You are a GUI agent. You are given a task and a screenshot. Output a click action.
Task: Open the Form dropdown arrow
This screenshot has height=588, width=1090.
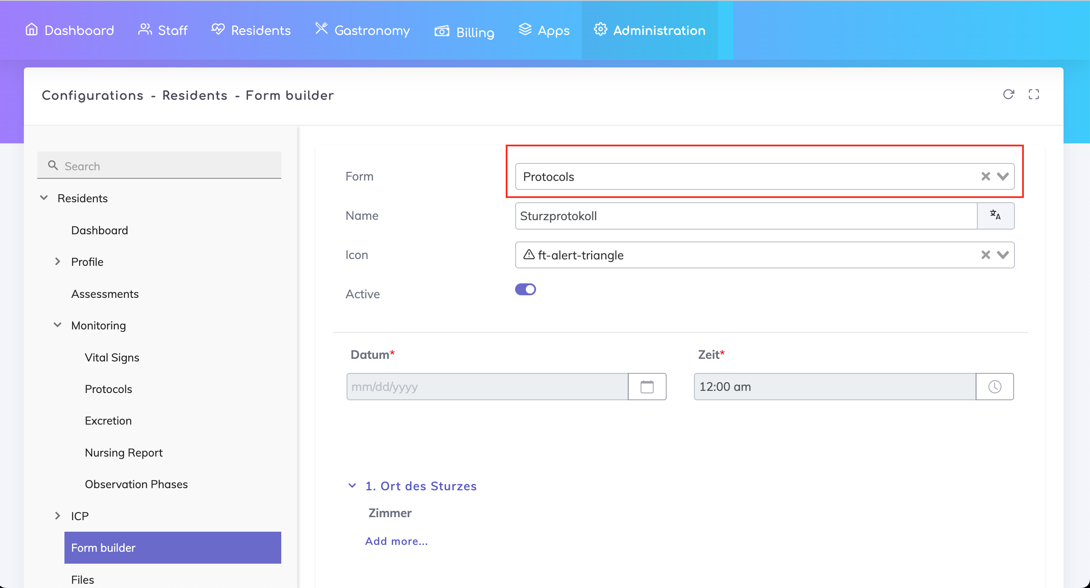[1003, 176]
